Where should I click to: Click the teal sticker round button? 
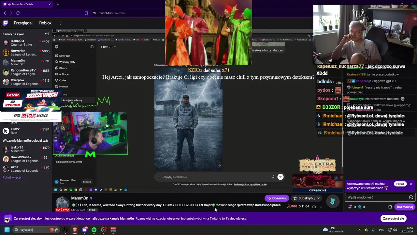tap(333, 201)
